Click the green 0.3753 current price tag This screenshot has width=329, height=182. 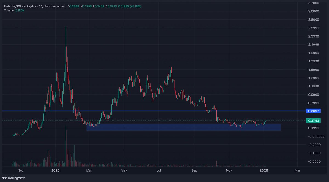313,121
